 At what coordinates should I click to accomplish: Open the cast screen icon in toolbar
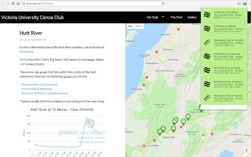point(239,4)
